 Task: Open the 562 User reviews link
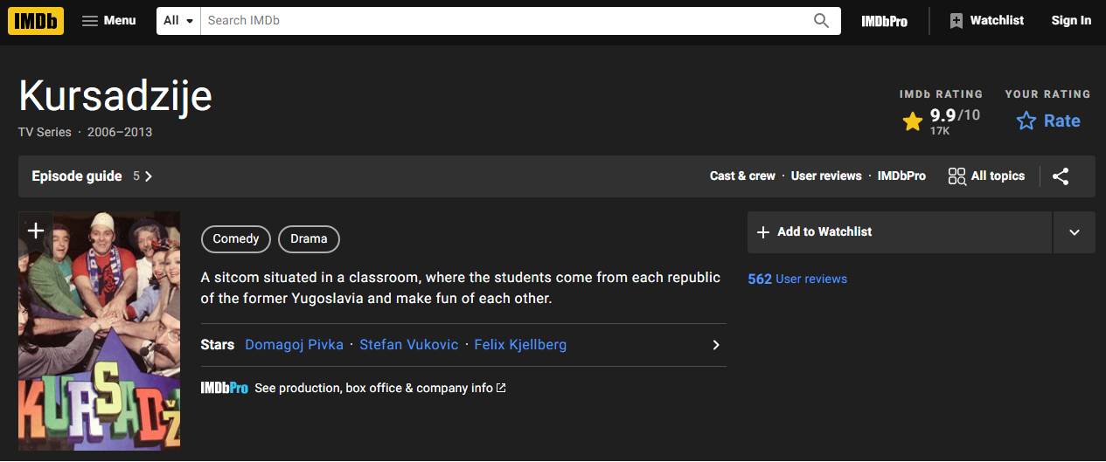click(x=797, y=279)
